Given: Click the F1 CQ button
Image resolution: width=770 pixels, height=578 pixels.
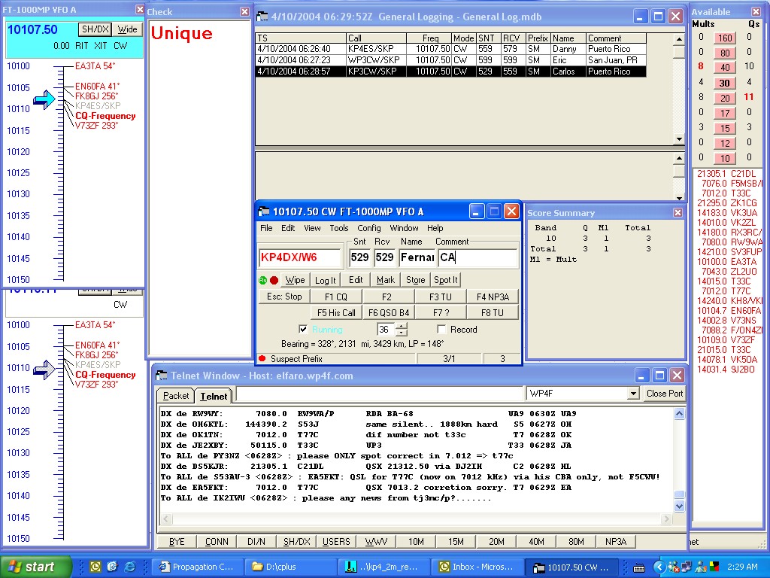Looking at the screenshot, I should coord(335,297).
